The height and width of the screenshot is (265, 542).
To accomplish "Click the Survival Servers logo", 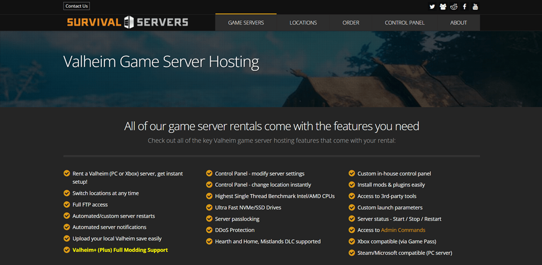I will (x=127, y=22).
